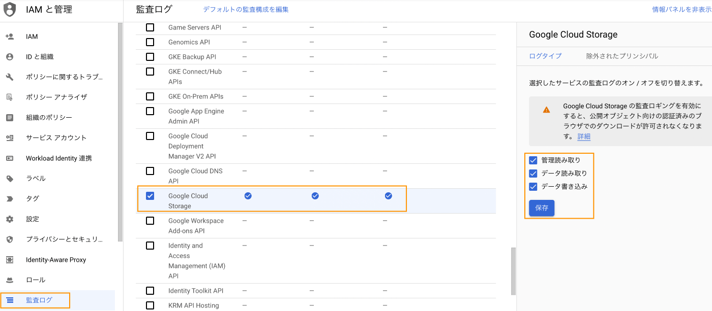712x311 pixels.
Task: Toggle the データ書き込み checkbox
Action: pyautogui.click(x=533, y=187)
